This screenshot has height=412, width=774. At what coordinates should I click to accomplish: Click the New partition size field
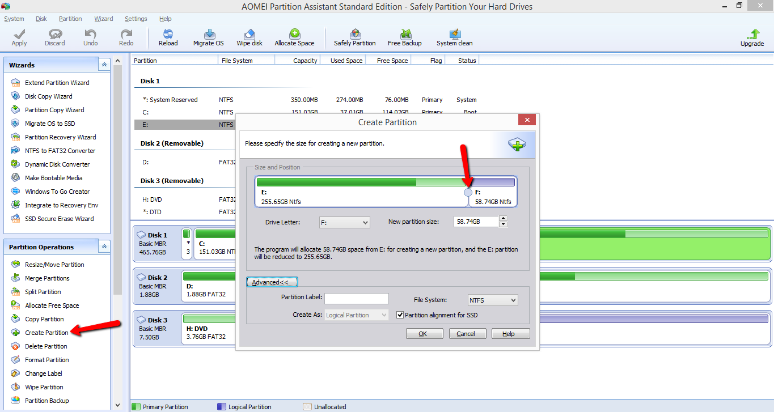point(476,222)
